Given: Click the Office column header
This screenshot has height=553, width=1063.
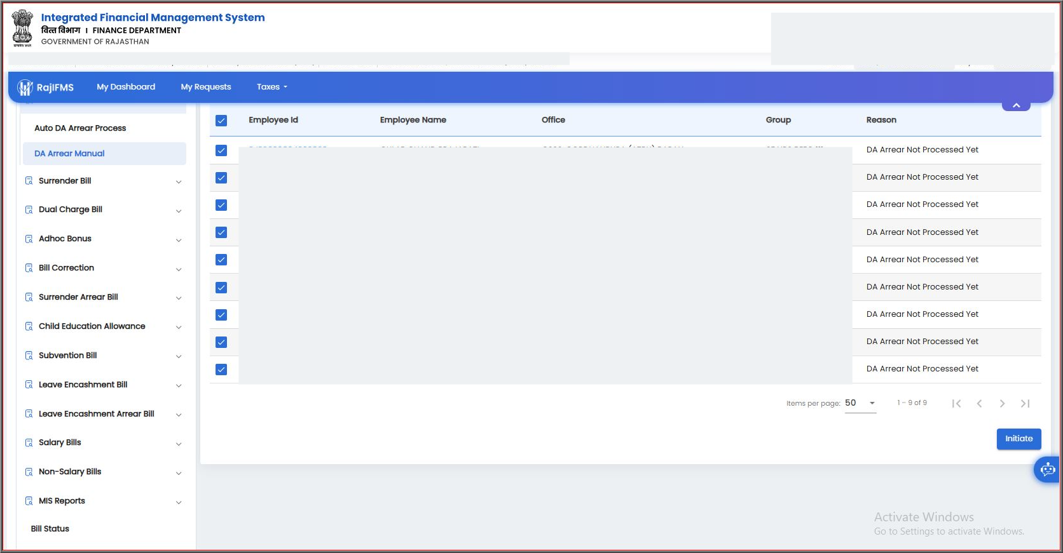Looking at the screenshot, I should coord(553,120).
